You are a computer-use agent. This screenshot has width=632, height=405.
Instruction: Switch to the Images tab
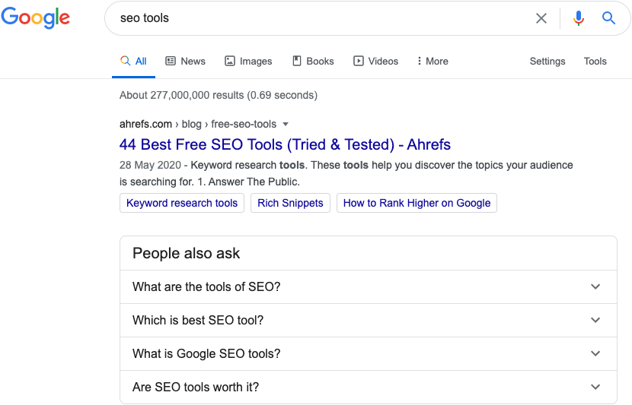(x=248, y=61)
